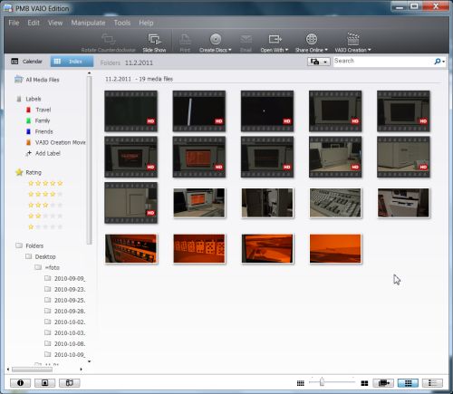Select All Media Files

pos(37,80)
